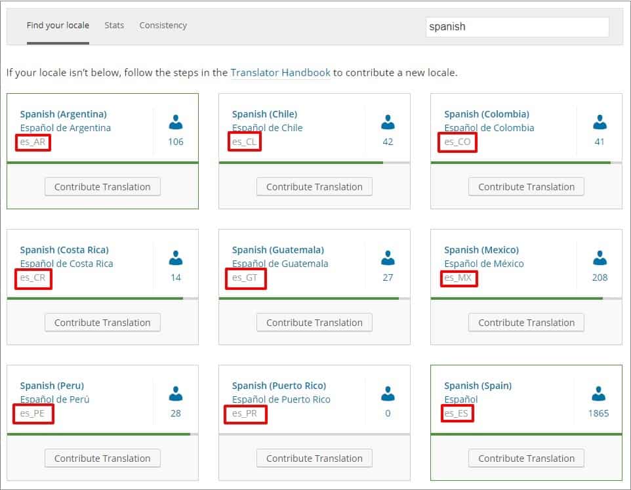This screenshot has height=490, width=631.
Task: Contribute Translation for Spanish (Puerto Rico)
Action: (314, 459)
